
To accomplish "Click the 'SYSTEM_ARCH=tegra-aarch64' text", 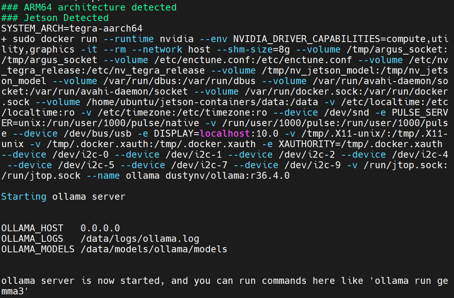I will click(x=72, y=28).
